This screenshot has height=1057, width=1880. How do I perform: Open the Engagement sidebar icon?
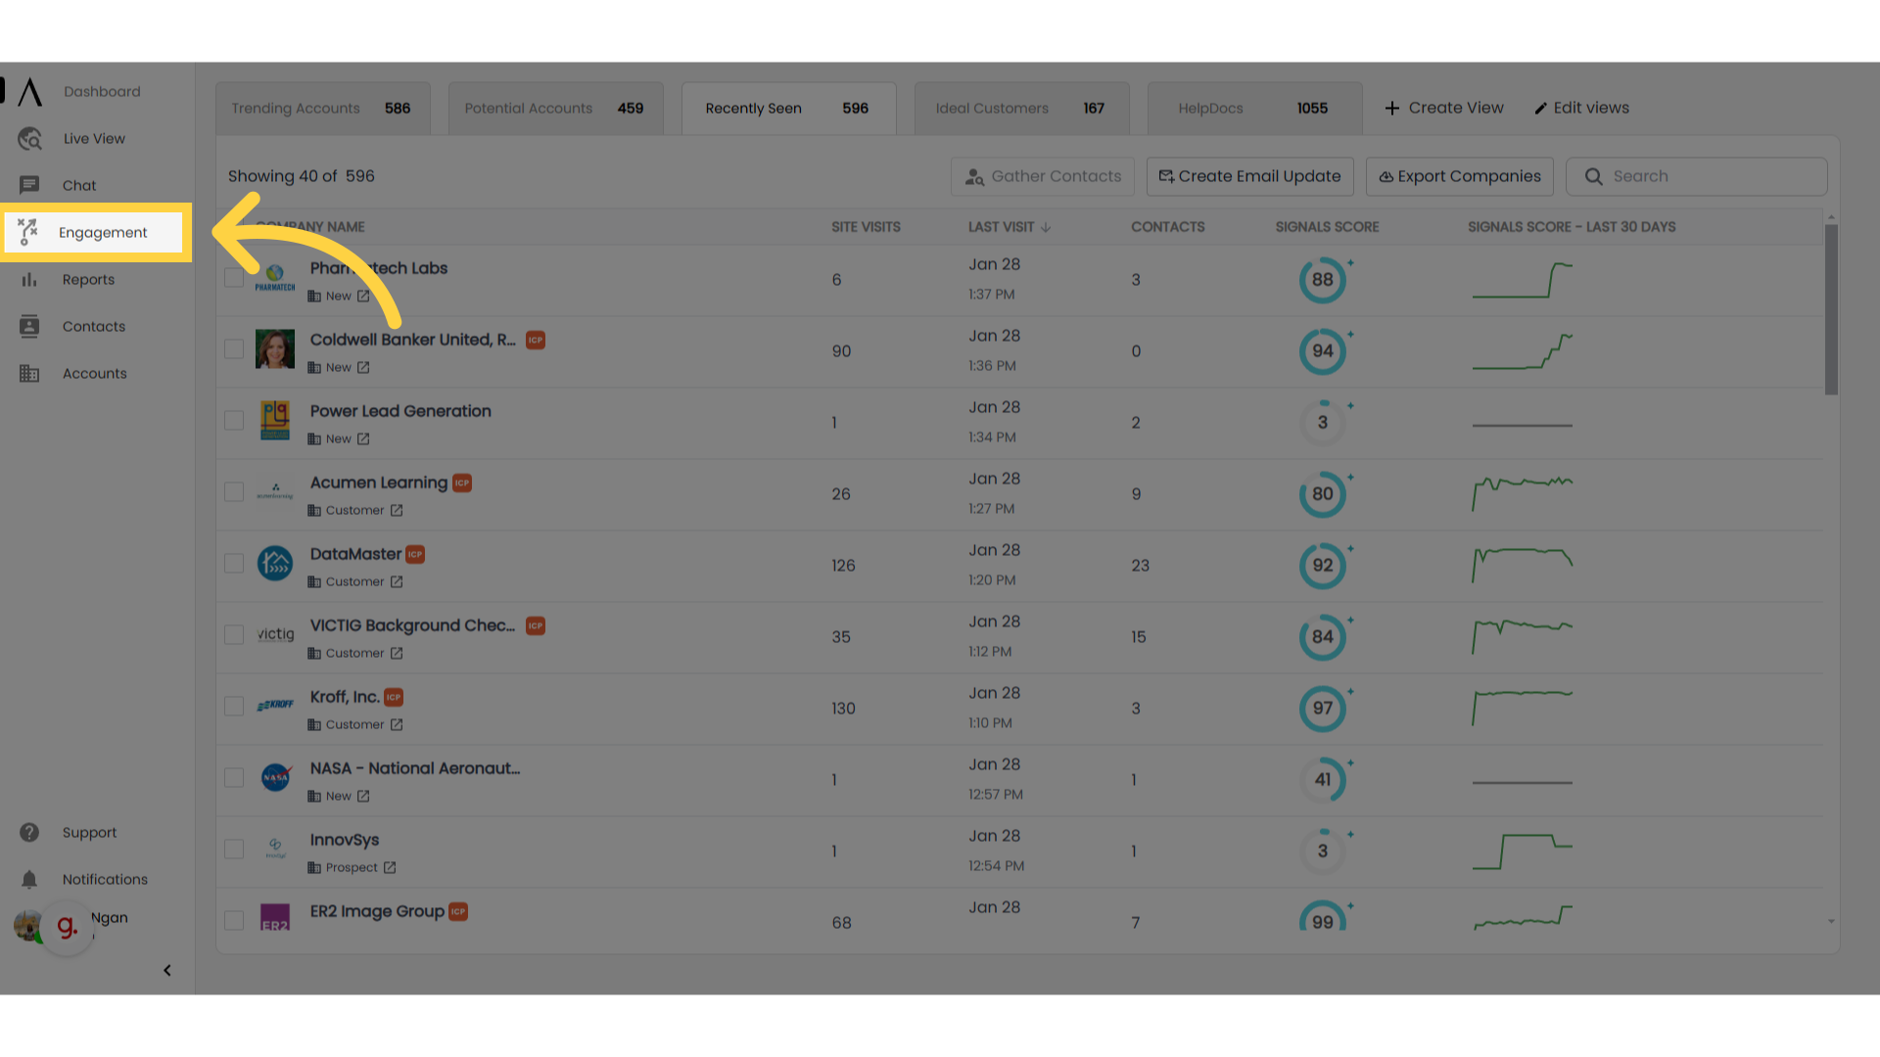(x=27, y=232)
